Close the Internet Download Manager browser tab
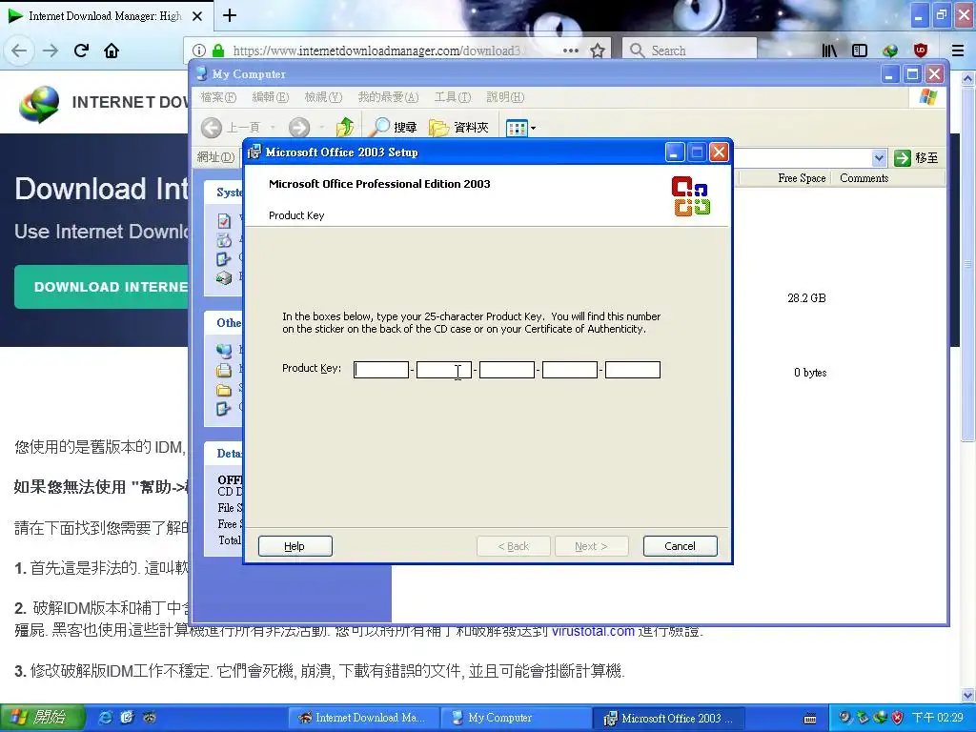976x732 pixels. click(x=197, y=16)
